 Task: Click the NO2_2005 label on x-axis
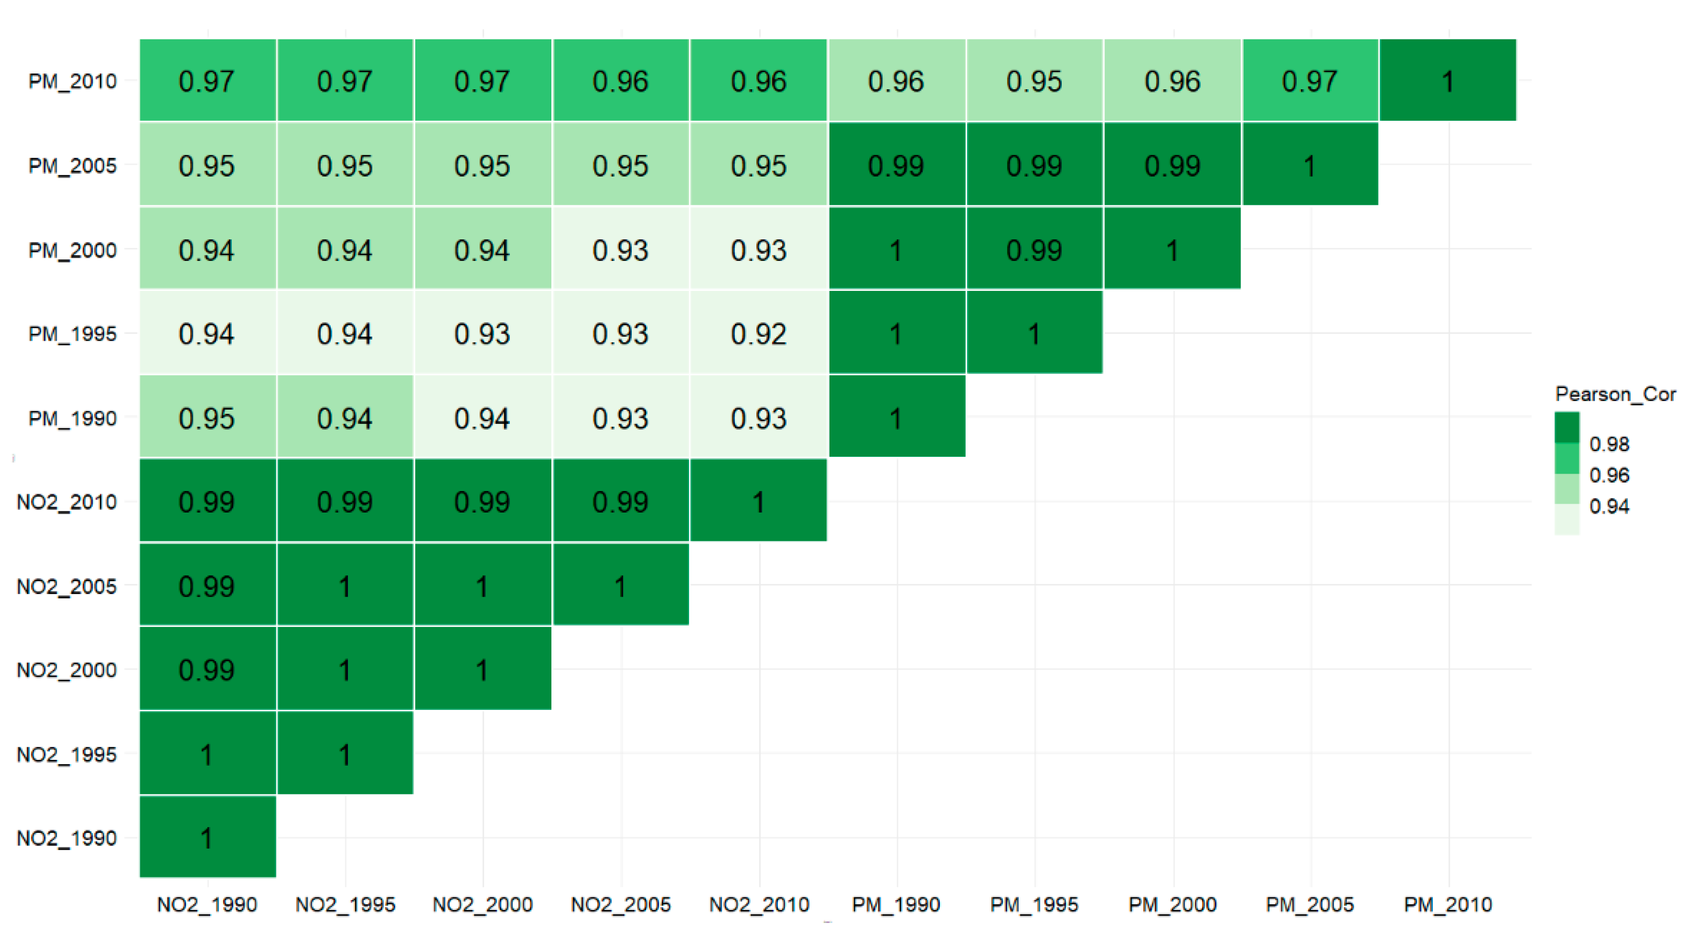621,904
